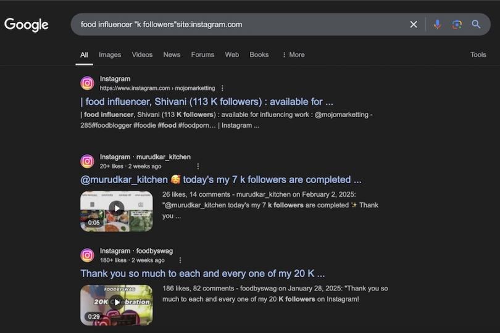Image resolution: width=500 pixels, height=333 pixels.
Task: Clear the search query with the X
Action: tap(414, 24)
